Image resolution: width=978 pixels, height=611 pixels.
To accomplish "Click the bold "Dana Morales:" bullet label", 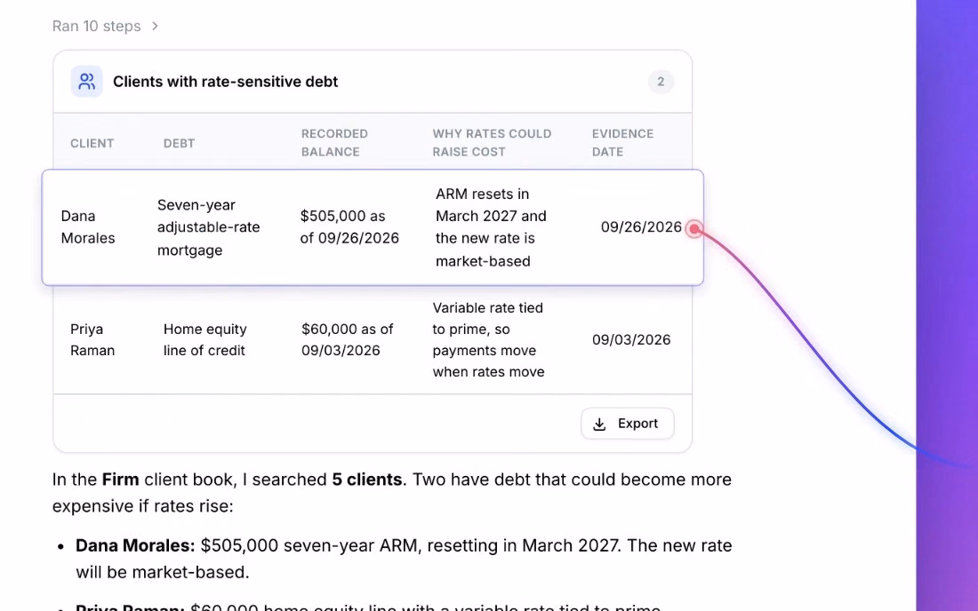I will pos(135,545).
